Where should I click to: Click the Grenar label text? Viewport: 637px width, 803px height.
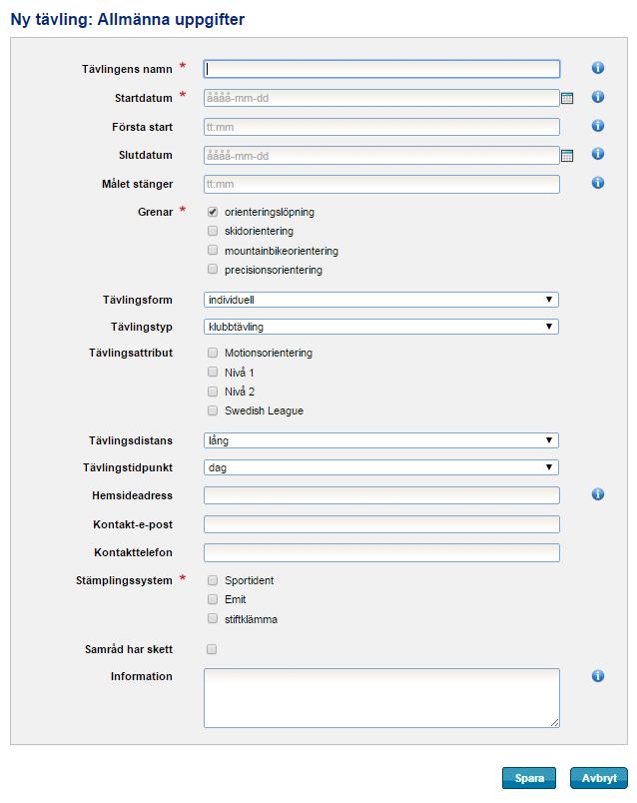pyautogui.click(x=155, y=212)
